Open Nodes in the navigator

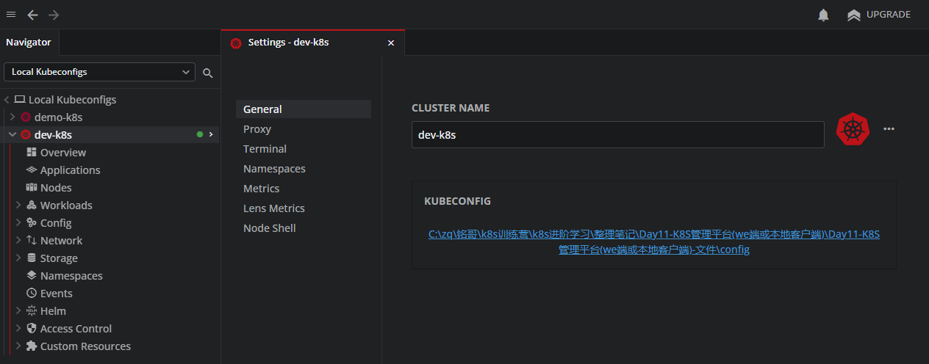point(56,188)
